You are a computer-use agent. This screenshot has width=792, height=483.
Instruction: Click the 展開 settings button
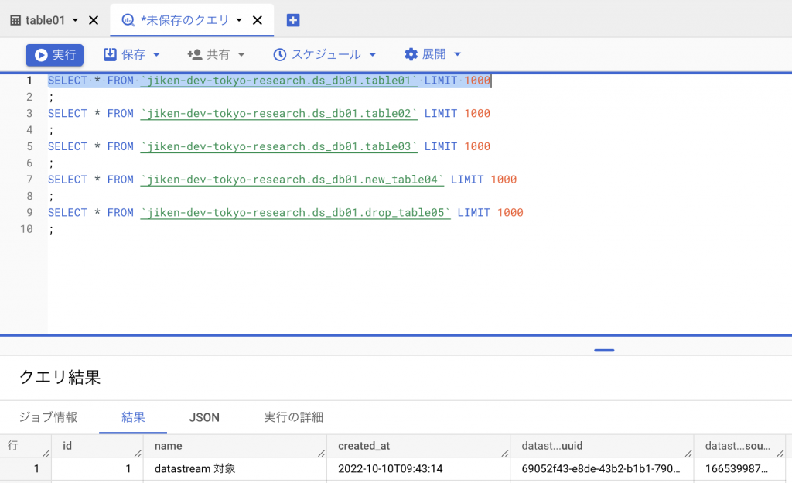[x=432, y=54]
